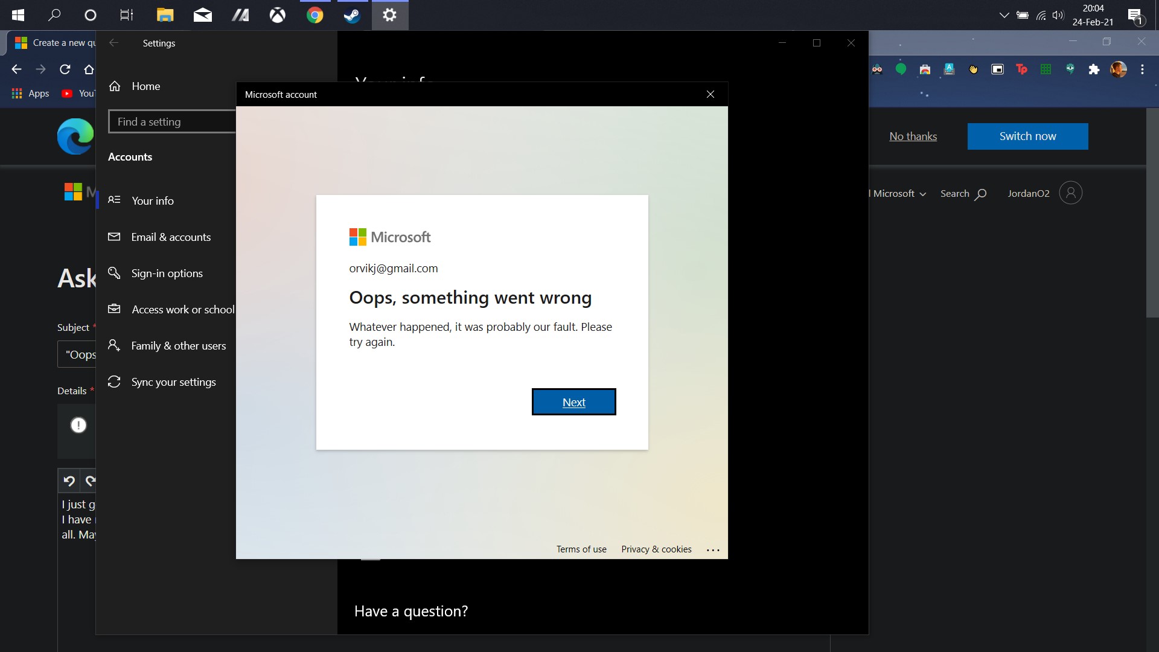Navigate to Your info settings section
1159x652 pixels.
(153, 200)
